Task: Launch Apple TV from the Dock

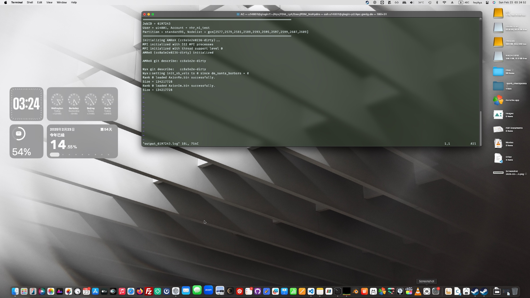Action: (x=104, y=291)
